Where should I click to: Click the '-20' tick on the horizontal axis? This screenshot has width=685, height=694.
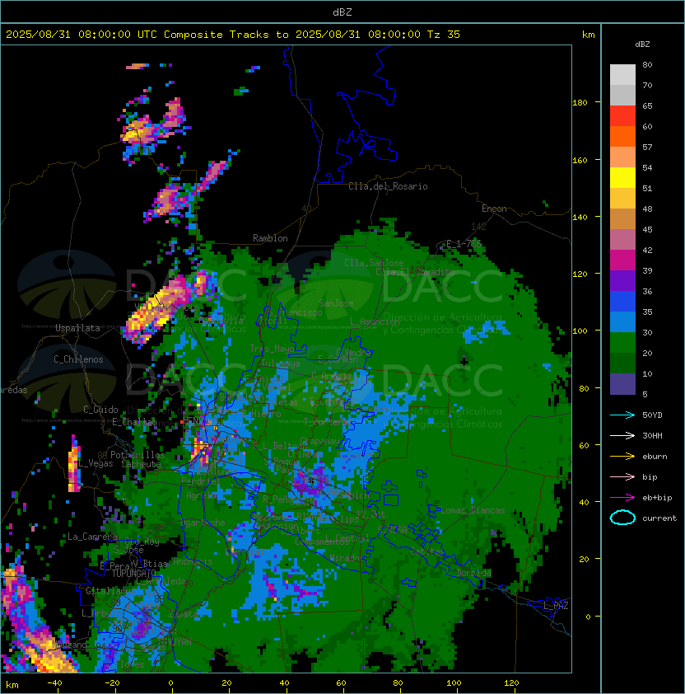point(112,683)
